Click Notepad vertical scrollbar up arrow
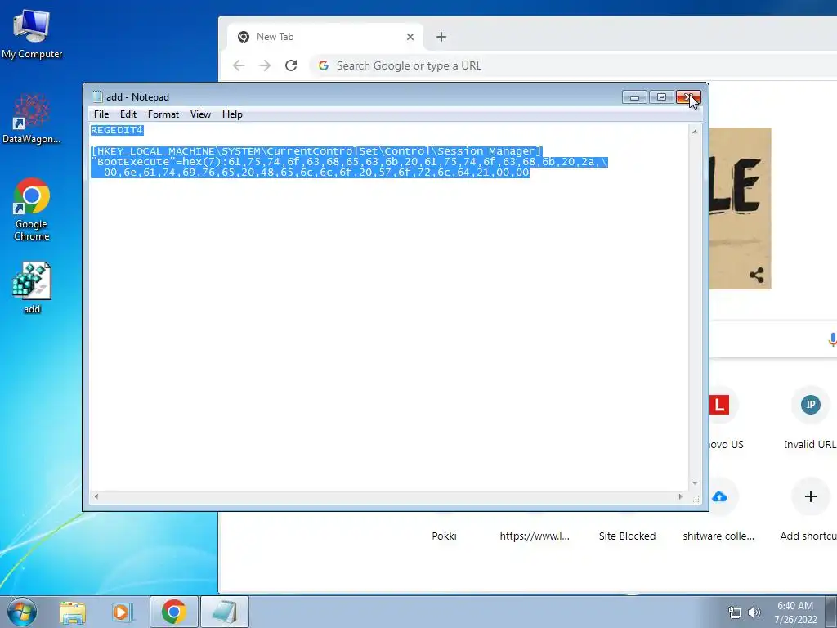Image resolution: width=837 pixels, height=628 pixels. click(695, 132)
